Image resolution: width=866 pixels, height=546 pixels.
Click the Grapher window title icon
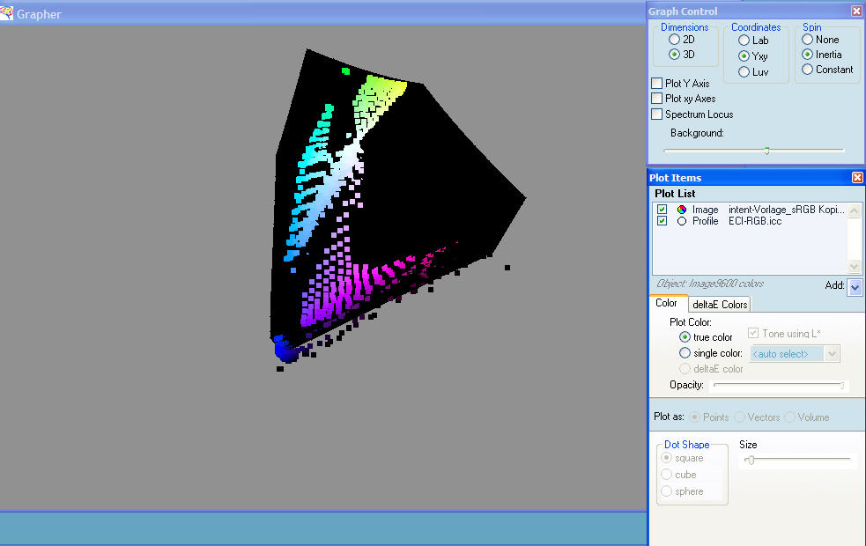click(x=7, y=14)
